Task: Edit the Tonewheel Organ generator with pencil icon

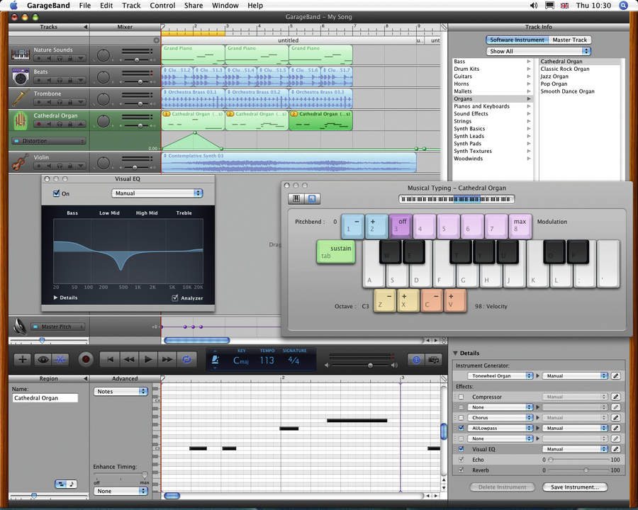Action: [x=616, y=376]
